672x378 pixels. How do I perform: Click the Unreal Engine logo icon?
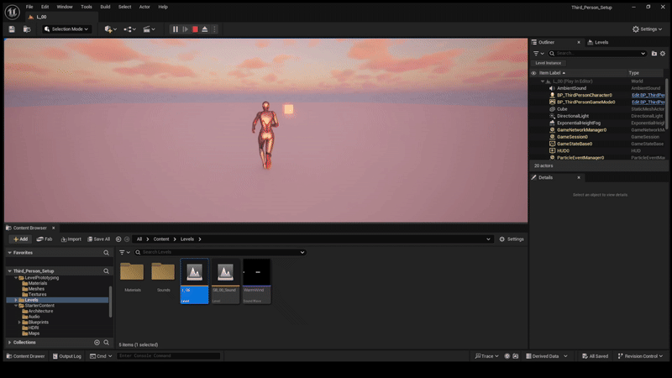[x=12, y=12]
